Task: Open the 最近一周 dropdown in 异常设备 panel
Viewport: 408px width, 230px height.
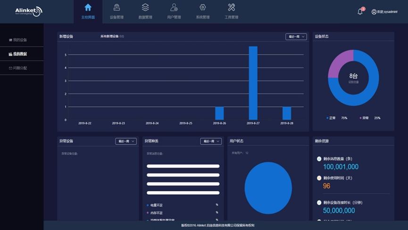Action: pos(126,141)
